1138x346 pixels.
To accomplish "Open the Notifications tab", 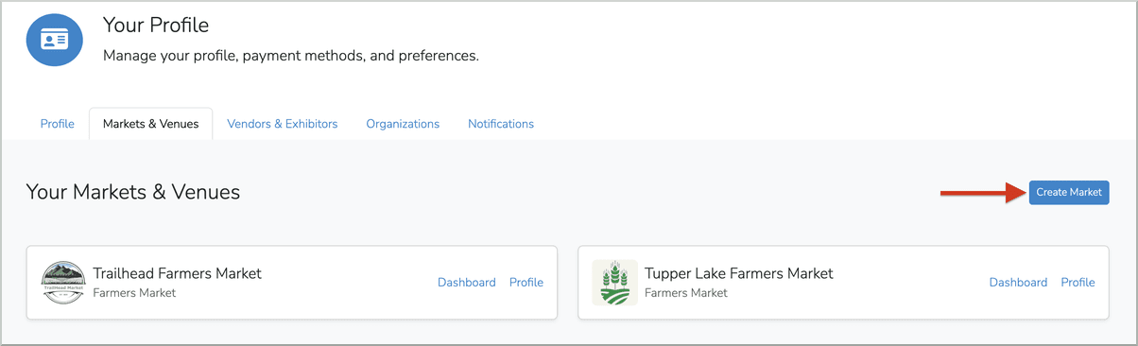I will [501, 124].
